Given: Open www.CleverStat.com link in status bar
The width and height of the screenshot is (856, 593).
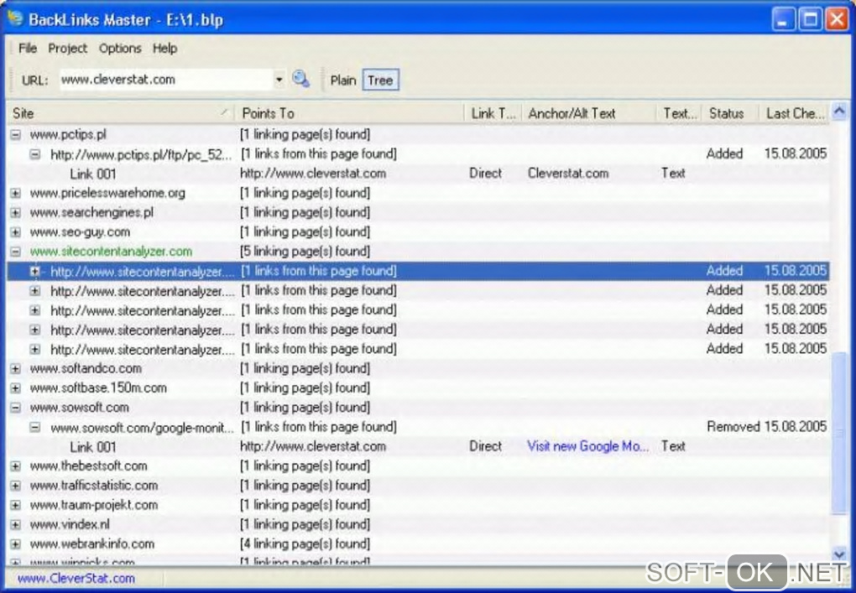Looking at the screenshot, I should [76, 578].
